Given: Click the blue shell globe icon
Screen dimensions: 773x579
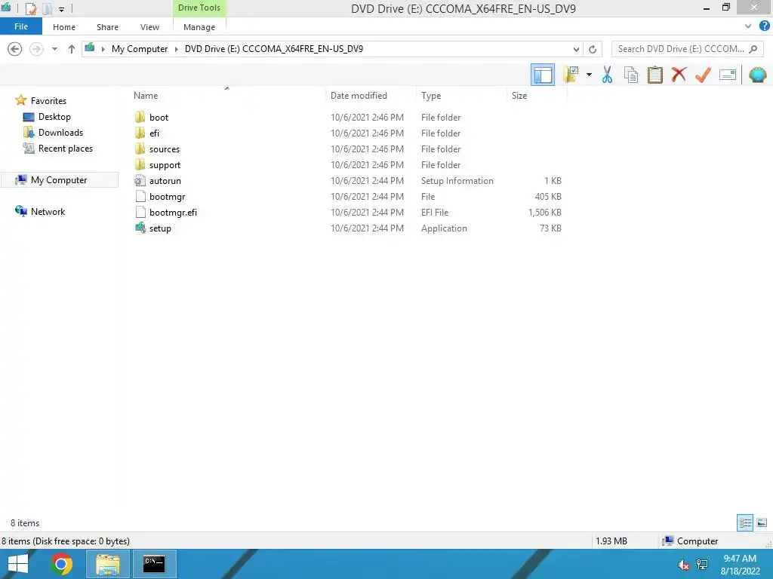Looking at the screenshot, I should [757, 75].
